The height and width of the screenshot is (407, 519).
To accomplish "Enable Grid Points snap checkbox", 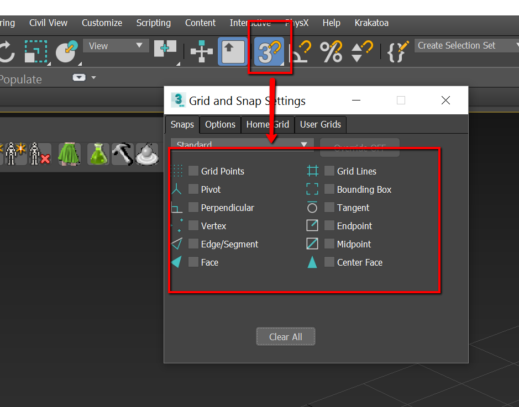I will (193, 171).
